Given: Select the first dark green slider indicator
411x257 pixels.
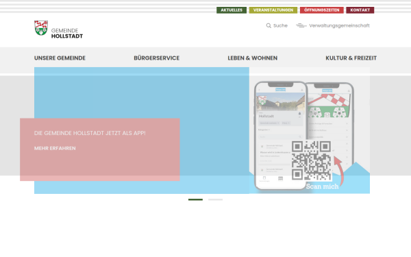Looking at the screenshot, I should click(x=195, y=199).
